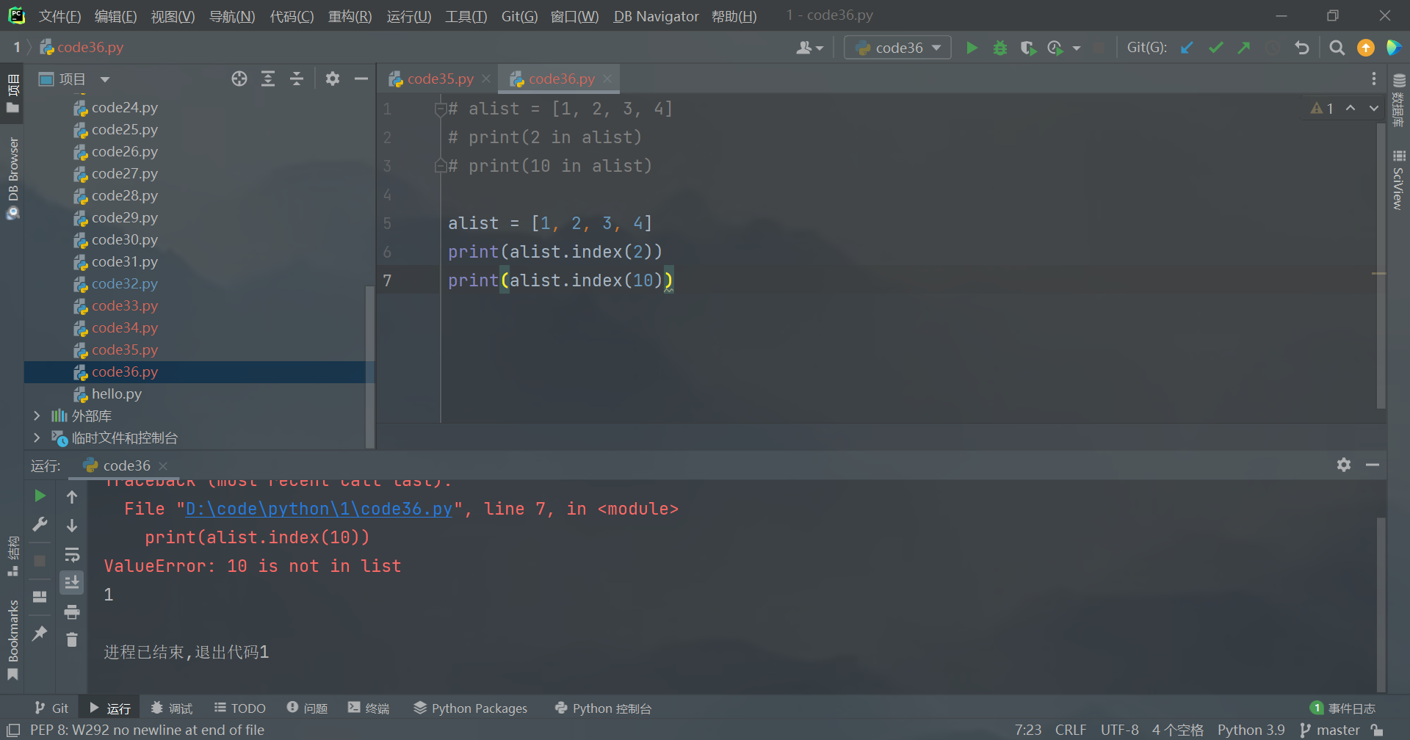Open the 调试 debug tool window

coord(171,708)
